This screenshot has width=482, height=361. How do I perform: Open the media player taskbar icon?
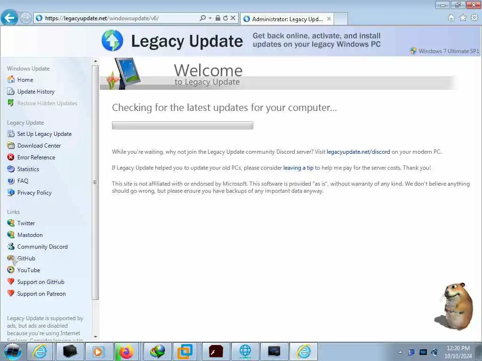pos(98,352)
